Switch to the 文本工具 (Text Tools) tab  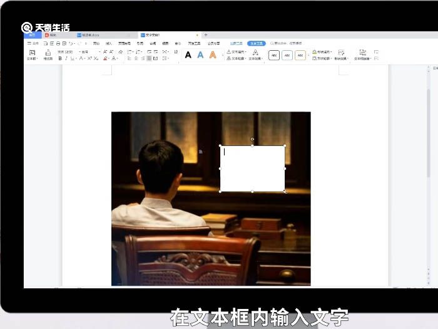[257, 43]
